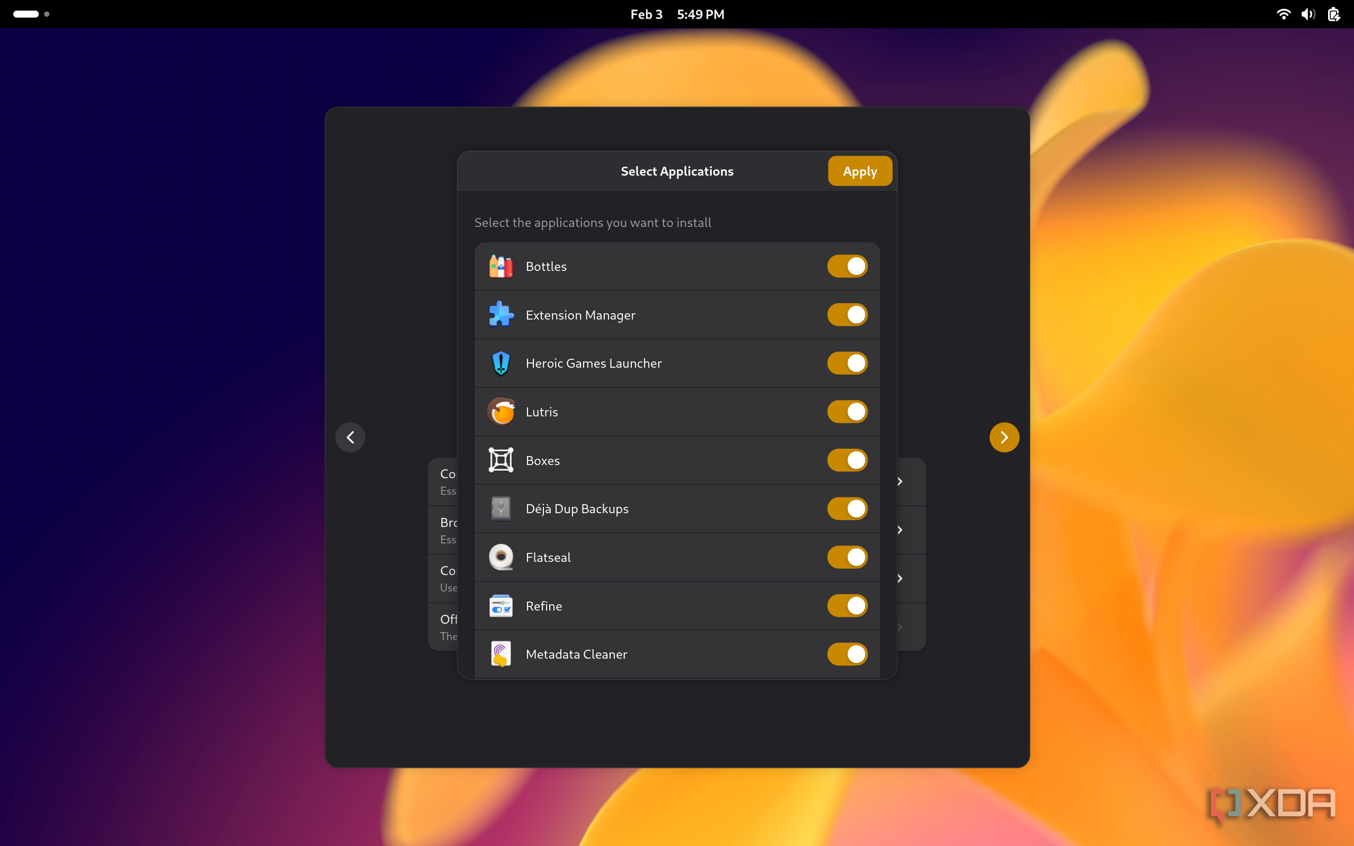Viewport: 1354px width, 846px height.
Task: Turn off the Boxes toggle
Action: coord(847,460)
